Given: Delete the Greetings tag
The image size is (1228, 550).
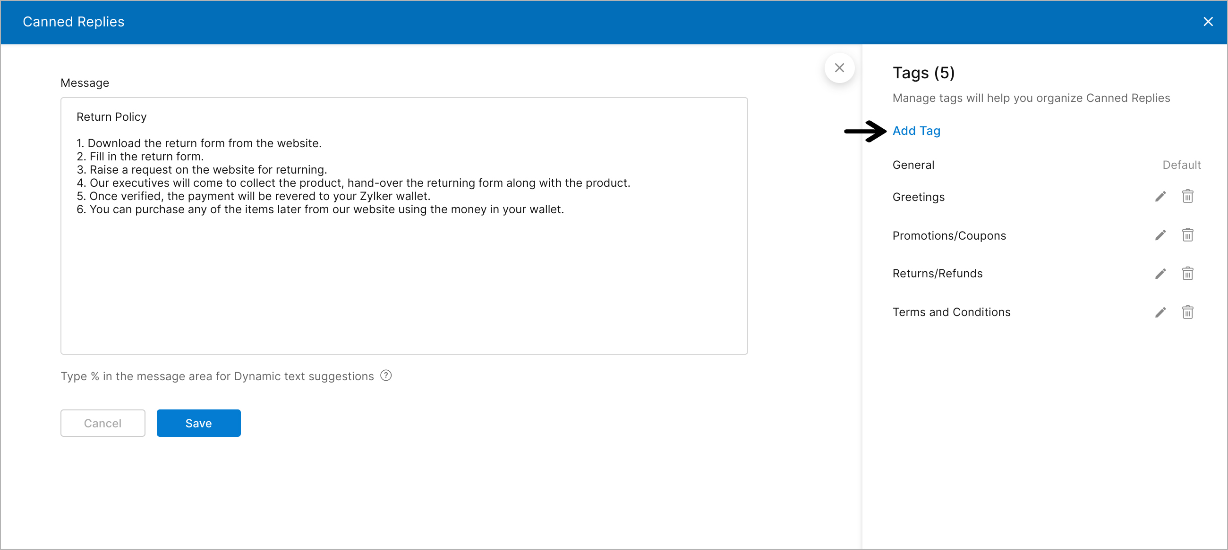Looking at the screenshot, I should pyautogui.click(x=1187, y=196).
